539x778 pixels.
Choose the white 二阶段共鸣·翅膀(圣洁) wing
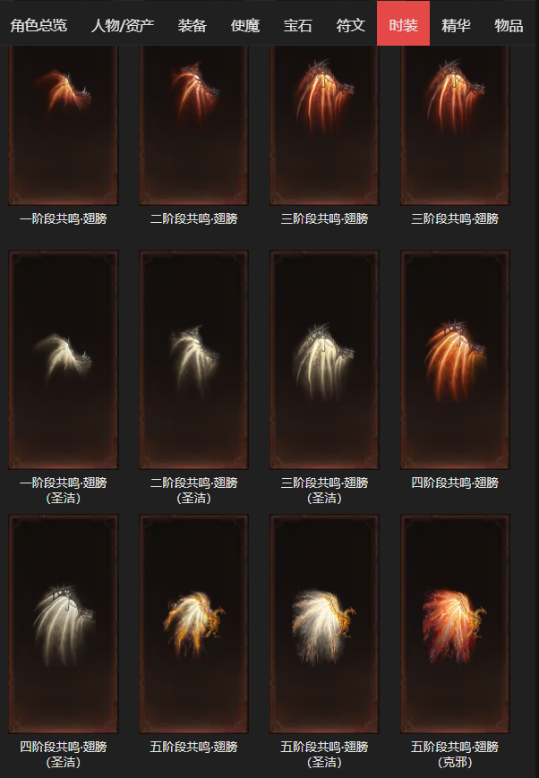pyautogui.click(x=193, y=360)
